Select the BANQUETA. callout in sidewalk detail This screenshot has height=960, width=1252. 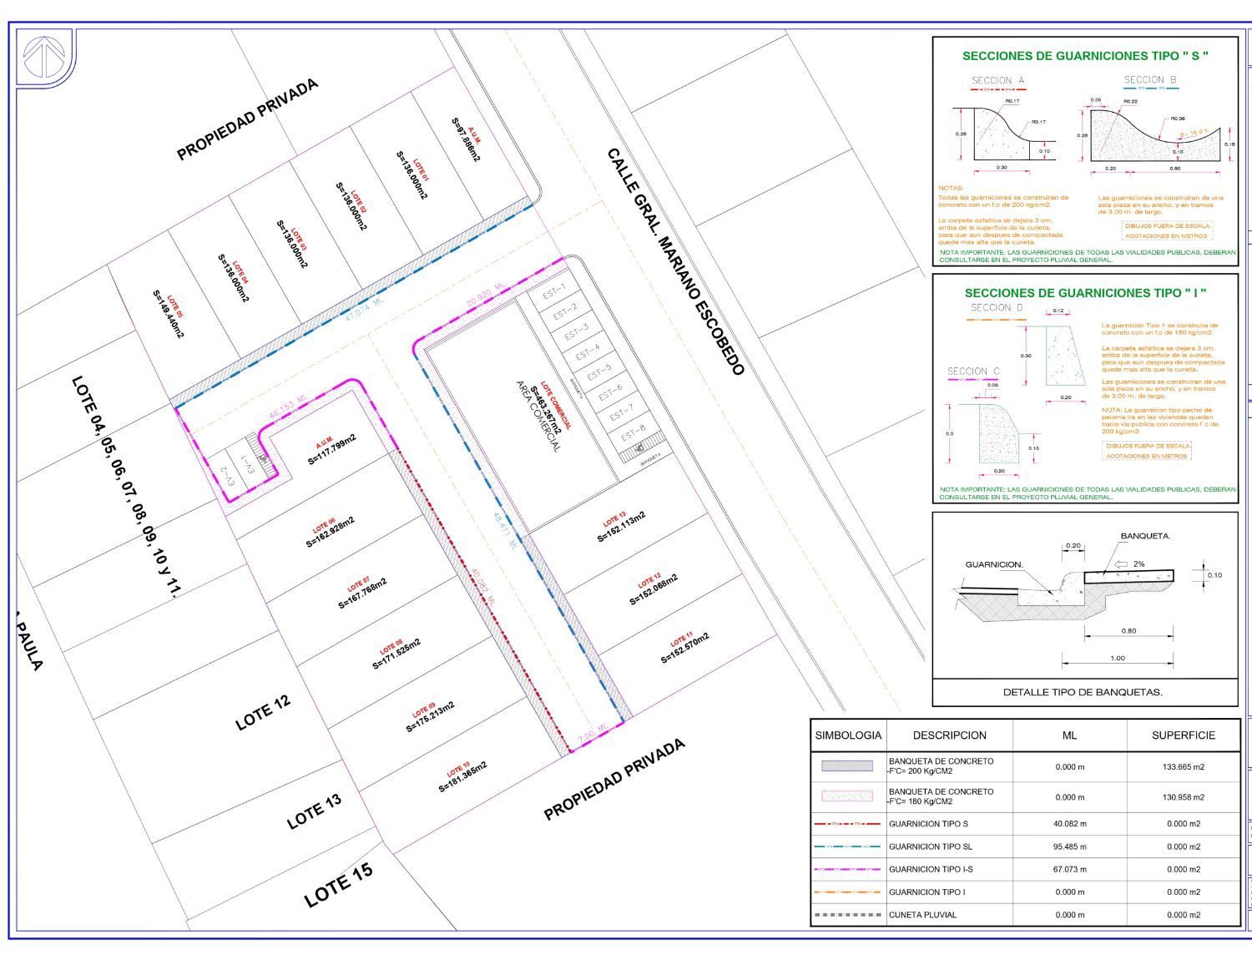pyautogui.click(x=1145, y=536)
